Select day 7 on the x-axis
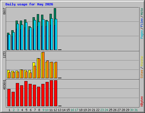145x113 pixels. 35,110
